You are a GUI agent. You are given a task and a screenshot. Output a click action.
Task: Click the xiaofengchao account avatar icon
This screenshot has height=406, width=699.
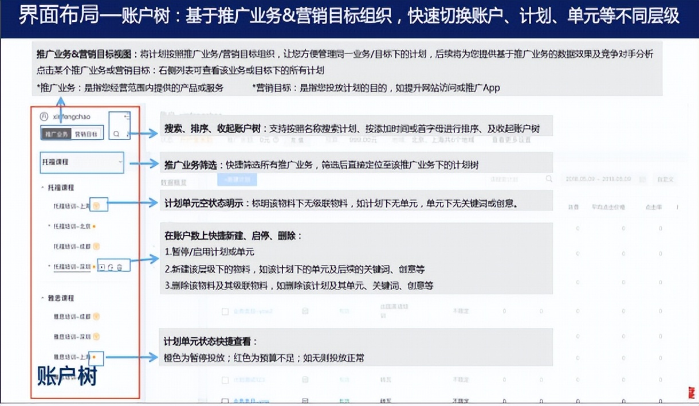pos(44,116)
